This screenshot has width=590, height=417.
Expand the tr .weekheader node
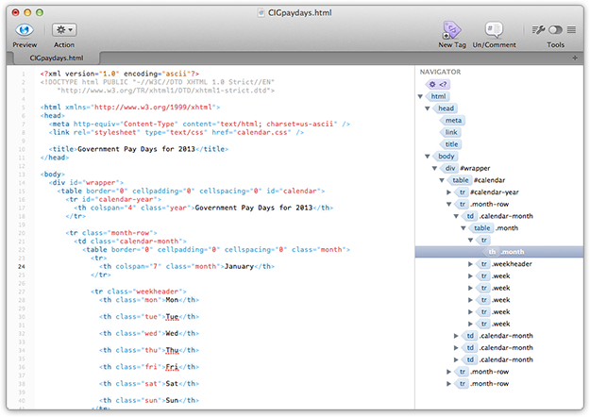point(470,264)
